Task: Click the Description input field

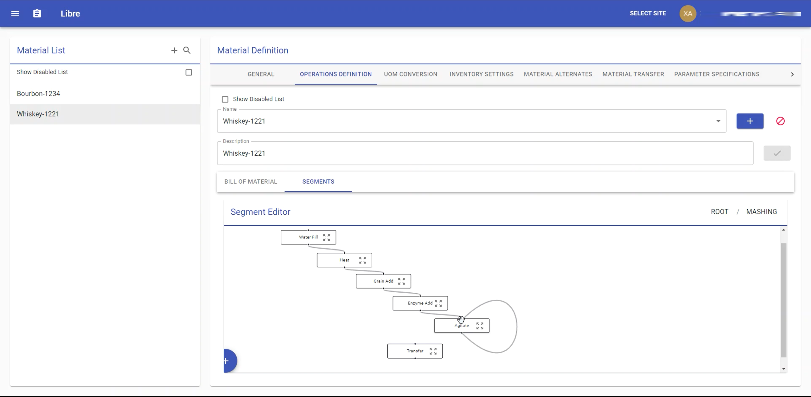Action: click(x=485, y=153)
